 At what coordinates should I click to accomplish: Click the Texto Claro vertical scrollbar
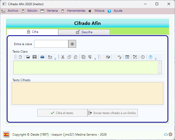159,67
